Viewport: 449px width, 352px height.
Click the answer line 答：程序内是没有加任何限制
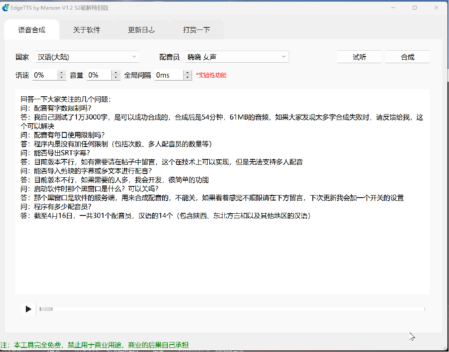tap(116, 144)
